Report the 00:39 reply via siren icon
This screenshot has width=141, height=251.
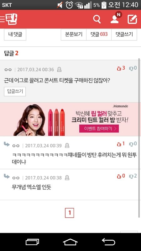67,146
